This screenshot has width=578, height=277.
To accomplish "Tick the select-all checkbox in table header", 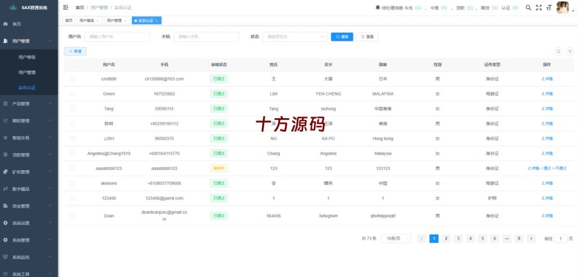I will [73, 64].
